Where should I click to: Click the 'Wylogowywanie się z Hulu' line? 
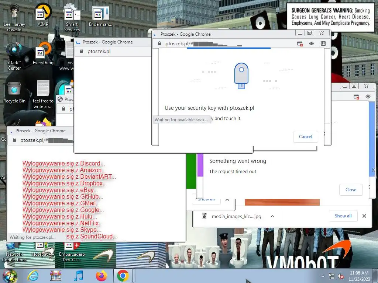click(60, 217)
